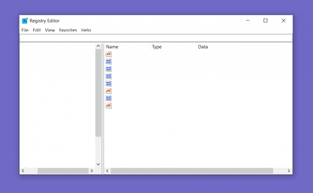Click the values pane horizontal scrollbar thumb

(192, 171)
